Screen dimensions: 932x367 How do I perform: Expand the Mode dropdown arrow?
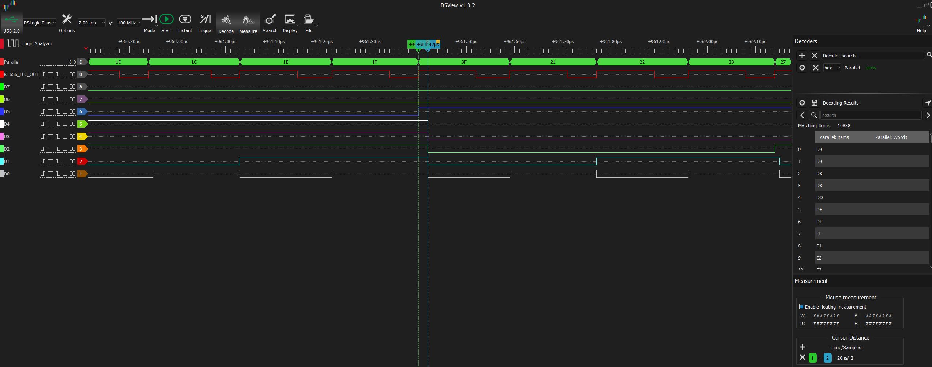click(x=157, y=26)
